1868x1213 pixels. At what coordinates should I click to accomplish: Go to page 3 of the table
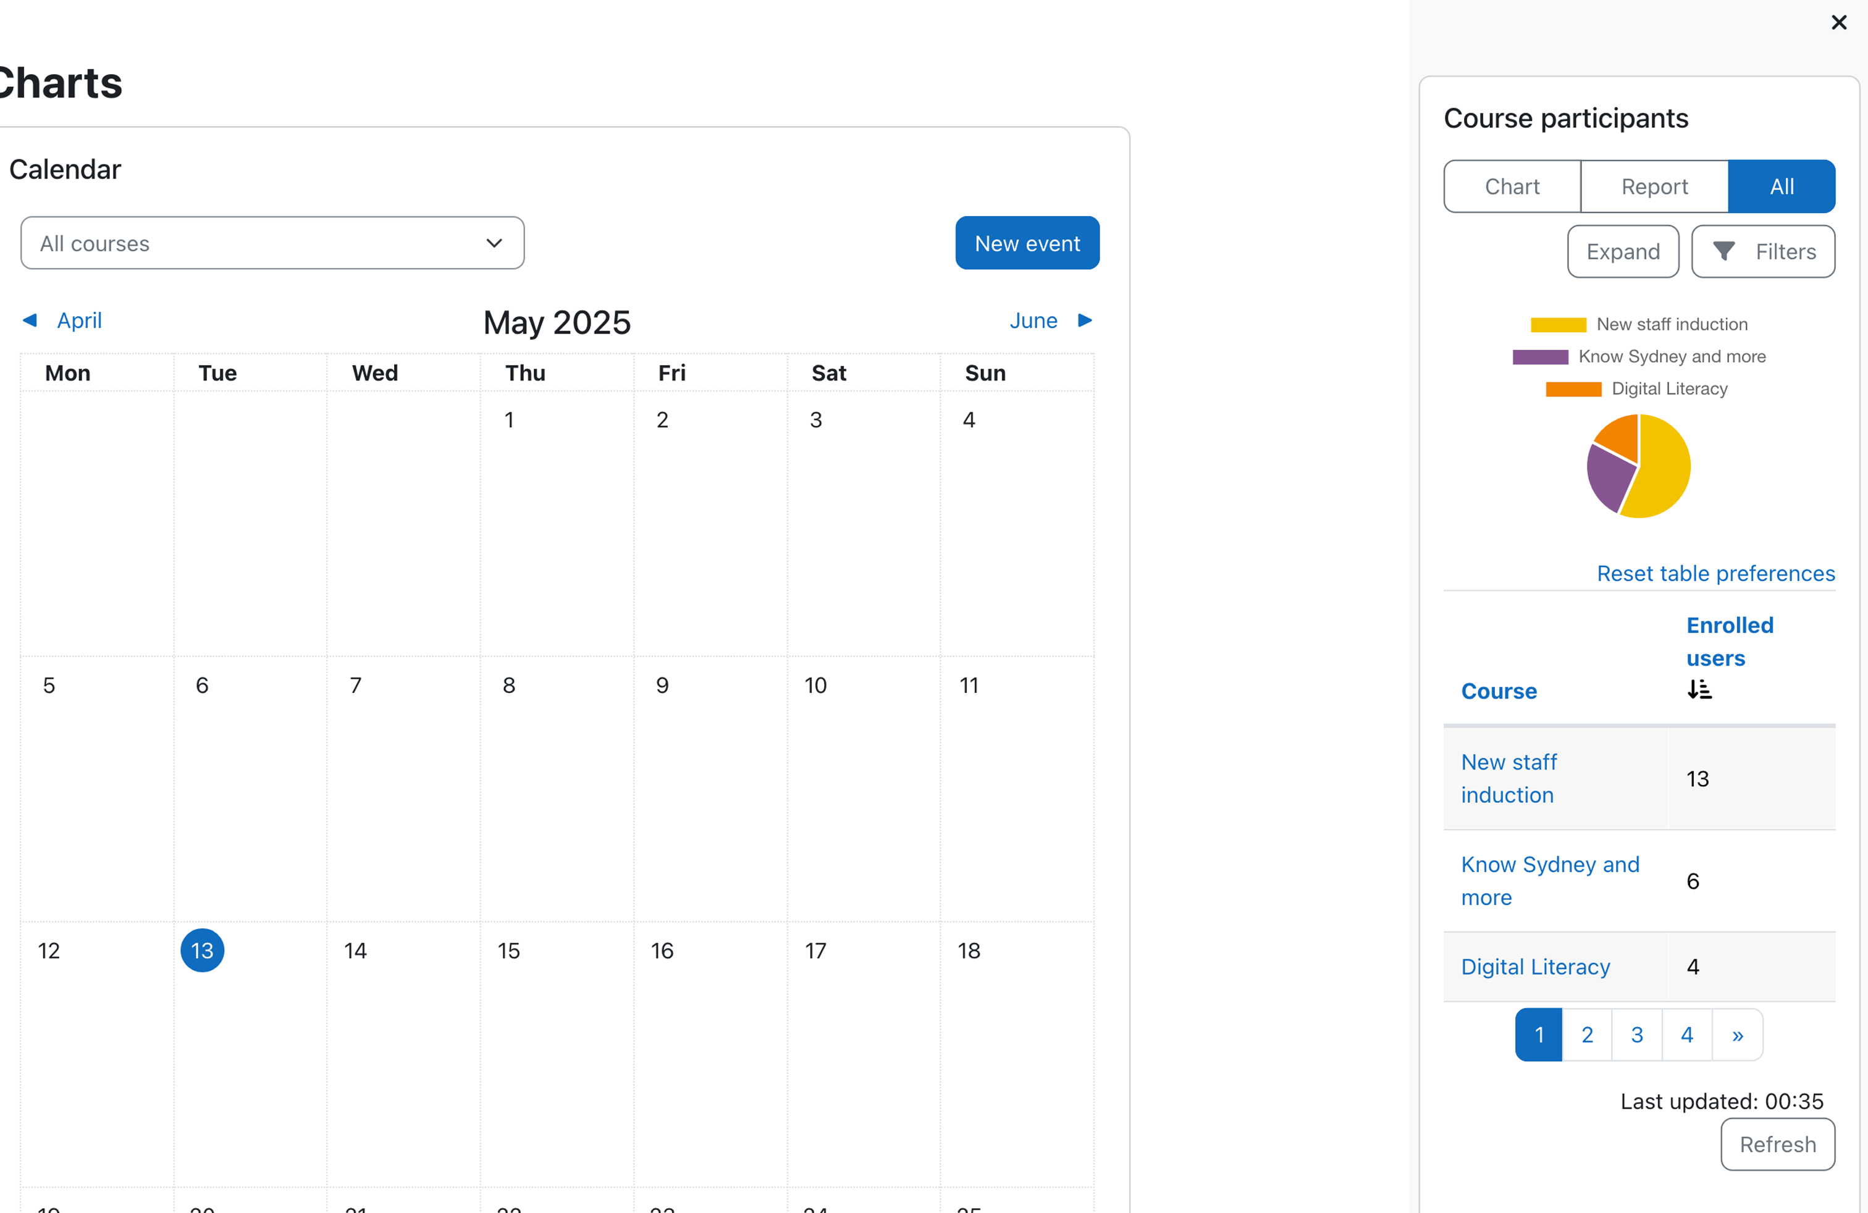click(x=1637, y=1035)
